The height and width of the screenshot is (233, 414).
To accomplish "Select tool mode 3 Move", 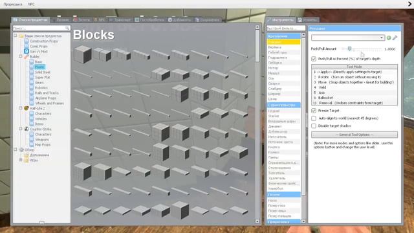I will click(354, 82).
